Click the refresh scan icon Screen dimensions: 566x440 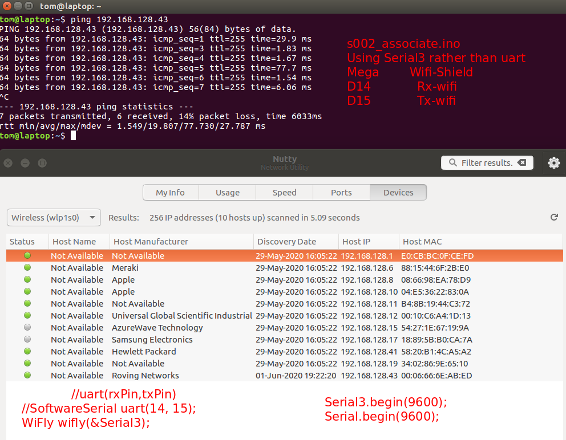click(553, 217)
